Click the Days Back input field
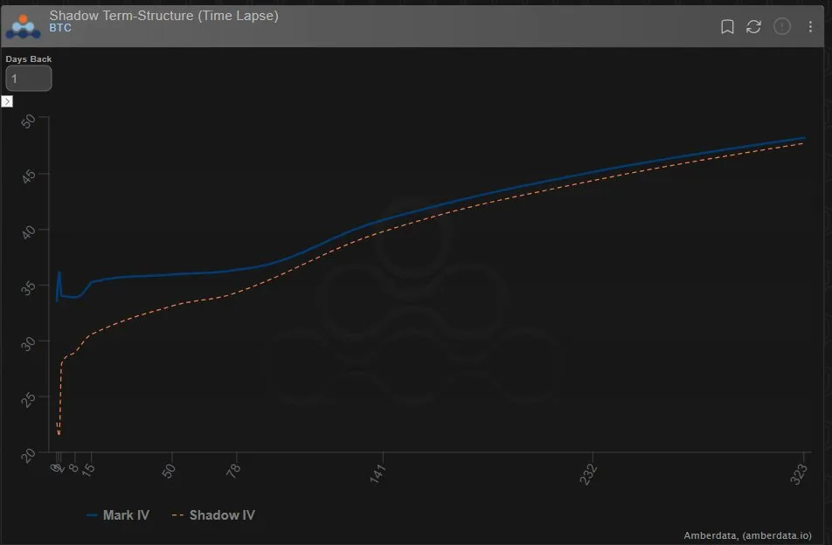Screen dimensions: 832x545 click(x=29, y=79)
